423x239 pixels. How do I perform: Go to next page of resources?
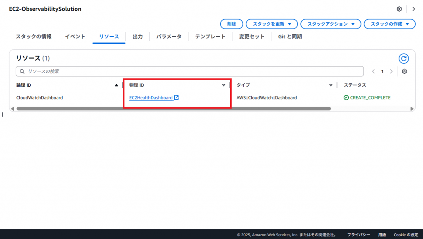click(391, 71)
